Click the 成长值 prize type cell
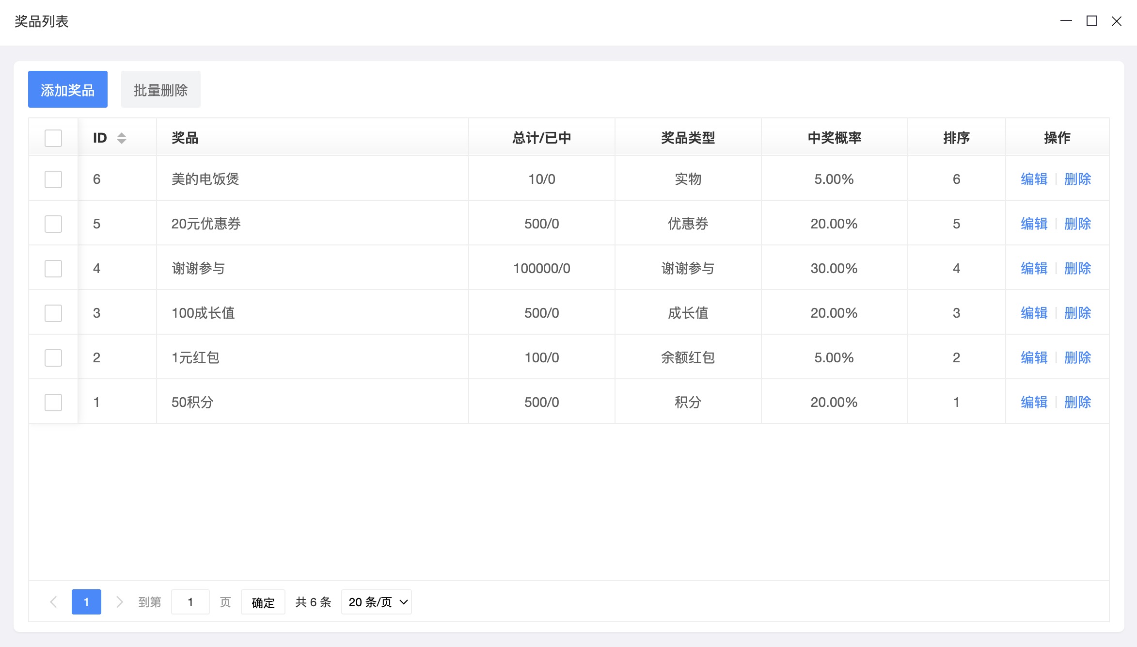The height and width of the screenshot is (647, 1137). click(688, 313)
